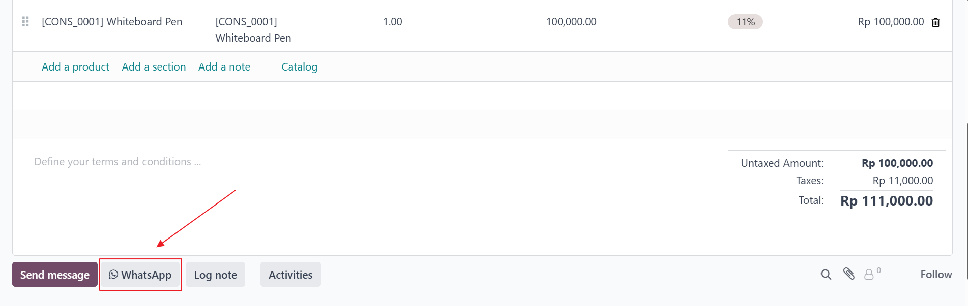The width and height of the screenshot is (968, 306).
Task: Click the paperclip attachments icon
Action: [x=848, y=274]
